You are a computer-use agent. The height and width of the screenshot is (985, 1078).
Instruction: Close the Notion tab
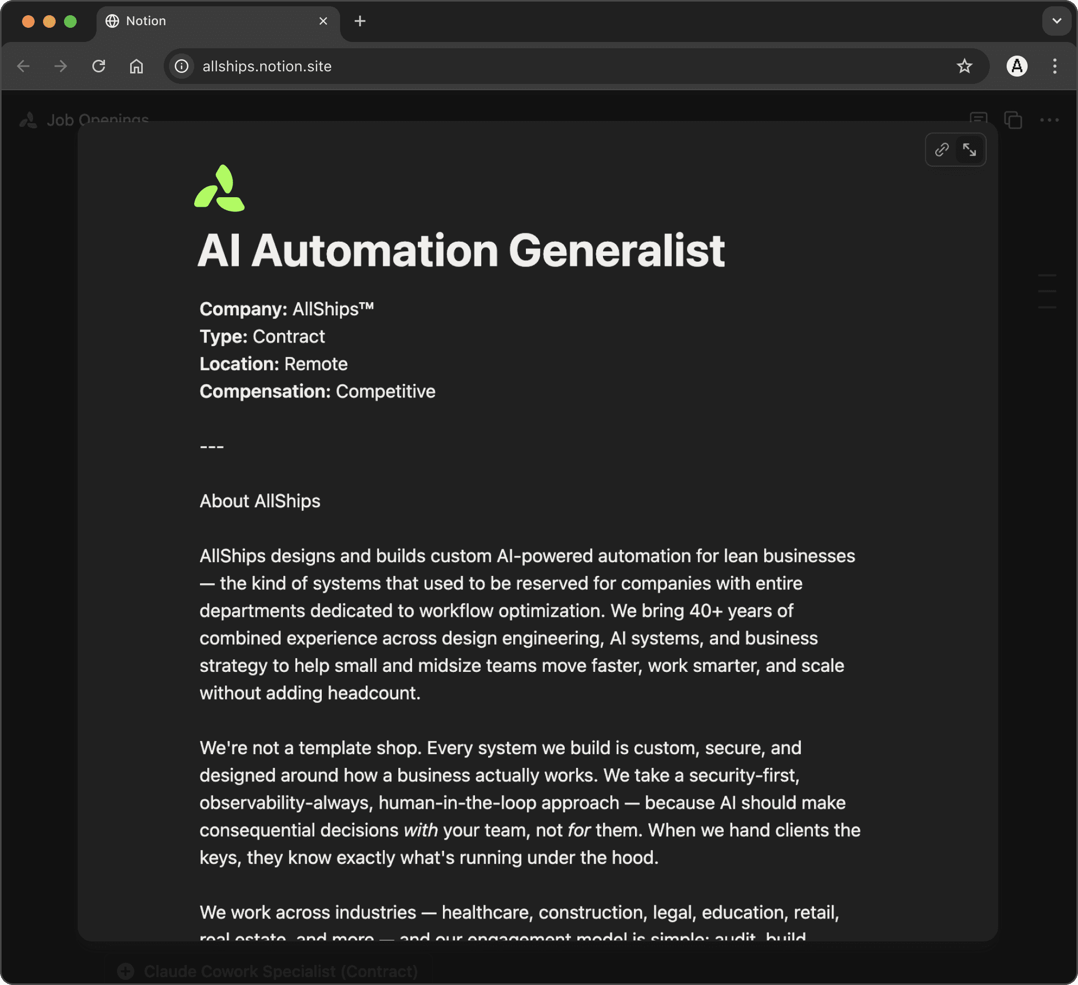click(x=323, y=21)
